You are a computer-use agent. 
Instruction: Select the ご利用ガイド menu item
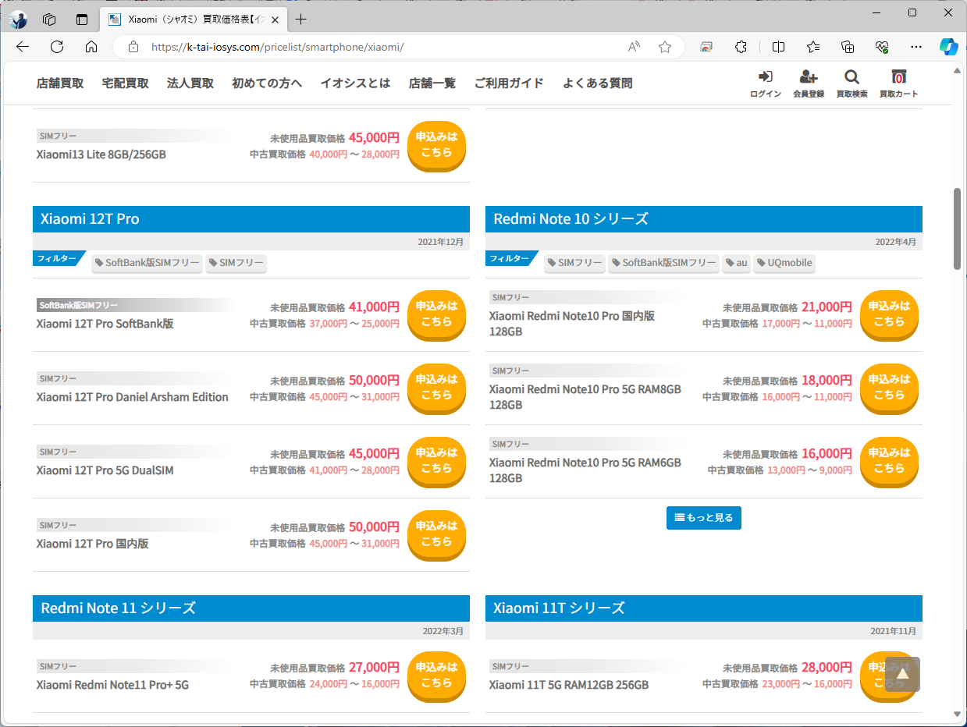(508, 83)
